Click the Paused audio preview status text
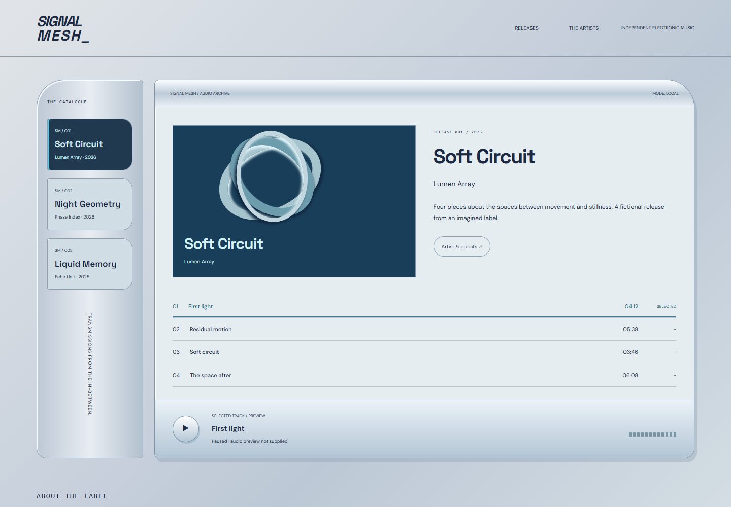The image size is (731, 507). [249, 441]
